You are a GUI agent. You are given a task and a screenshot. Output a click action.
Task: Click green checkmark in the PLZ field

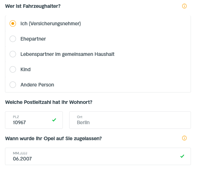click(54, 120)
